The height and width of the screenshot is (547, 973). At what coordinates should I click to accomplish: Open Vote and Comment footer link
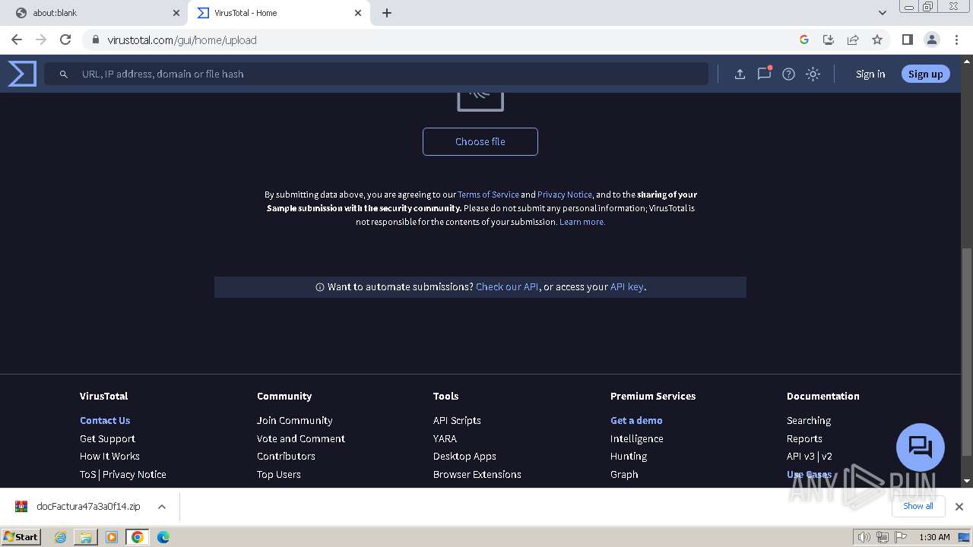(x=301, y=438)
